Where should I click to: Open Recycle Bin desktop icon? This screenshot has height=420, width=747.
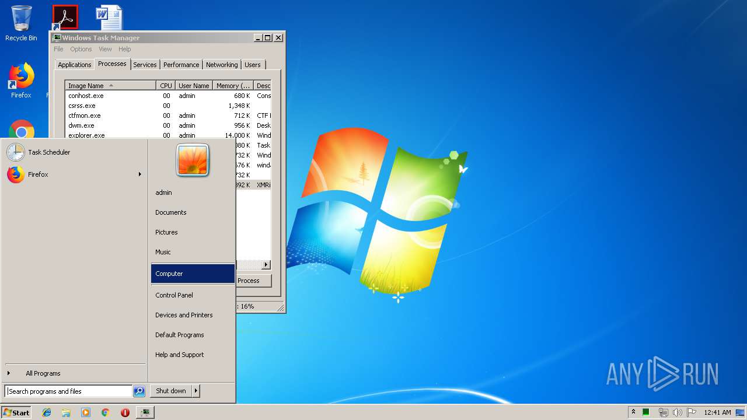coord(21,23)
